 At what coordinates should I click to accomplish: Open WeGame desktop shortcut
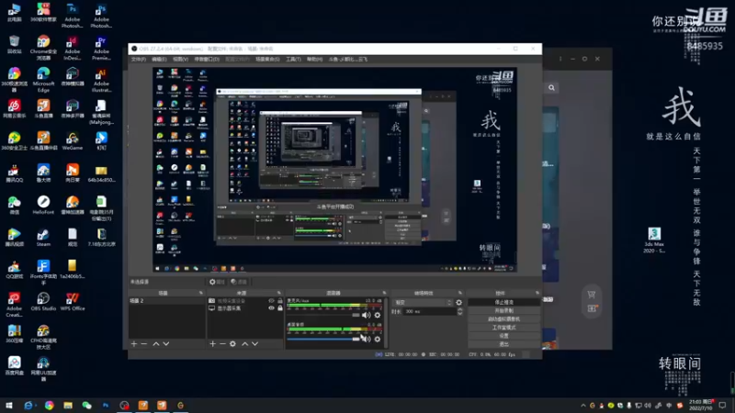coord(73,141)
